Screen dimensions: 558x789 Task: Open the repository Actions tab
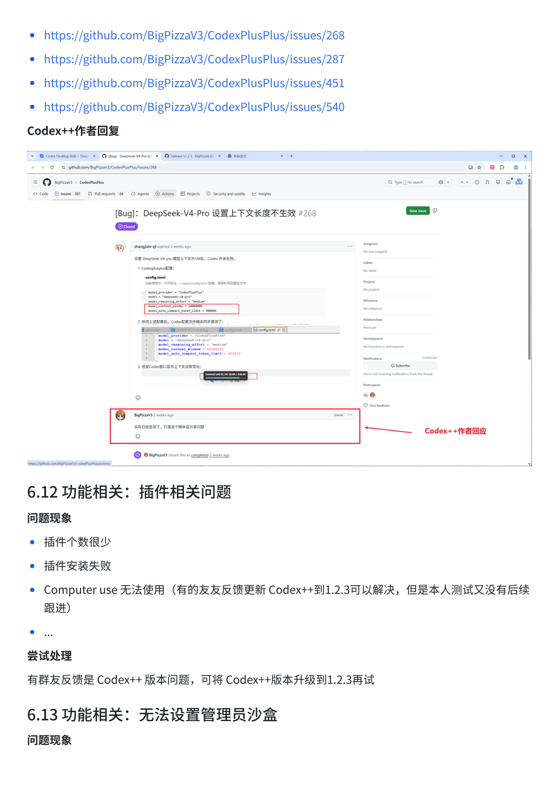point(165,194)
